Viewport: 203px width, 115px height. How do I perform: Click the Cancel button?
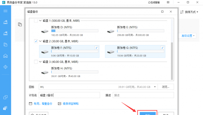166,113
